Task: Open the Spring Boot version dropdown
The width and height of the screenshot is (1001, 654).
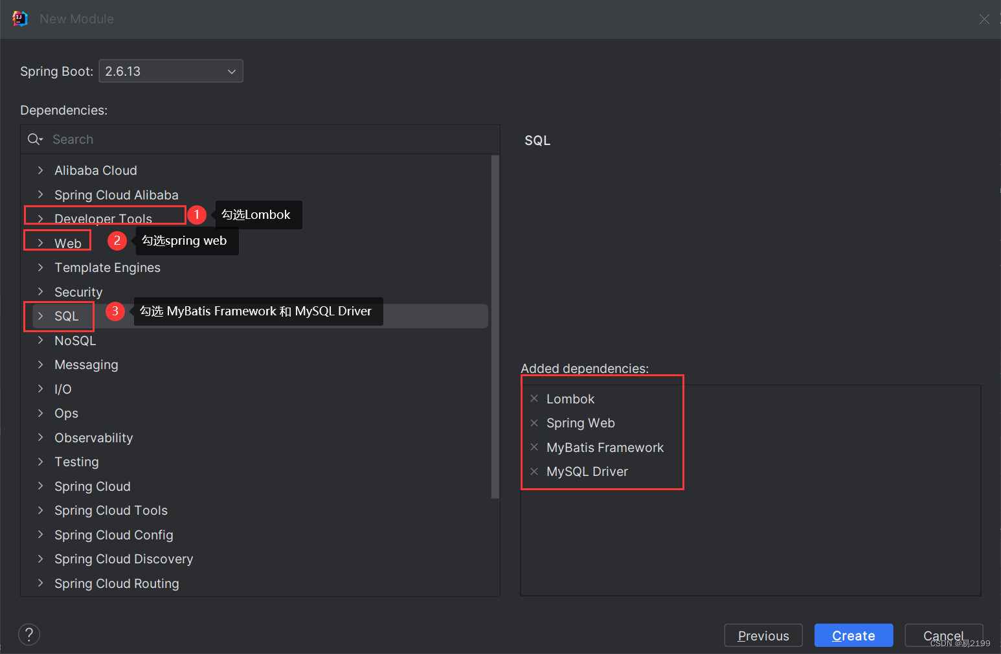Action: tap(171, 71)
